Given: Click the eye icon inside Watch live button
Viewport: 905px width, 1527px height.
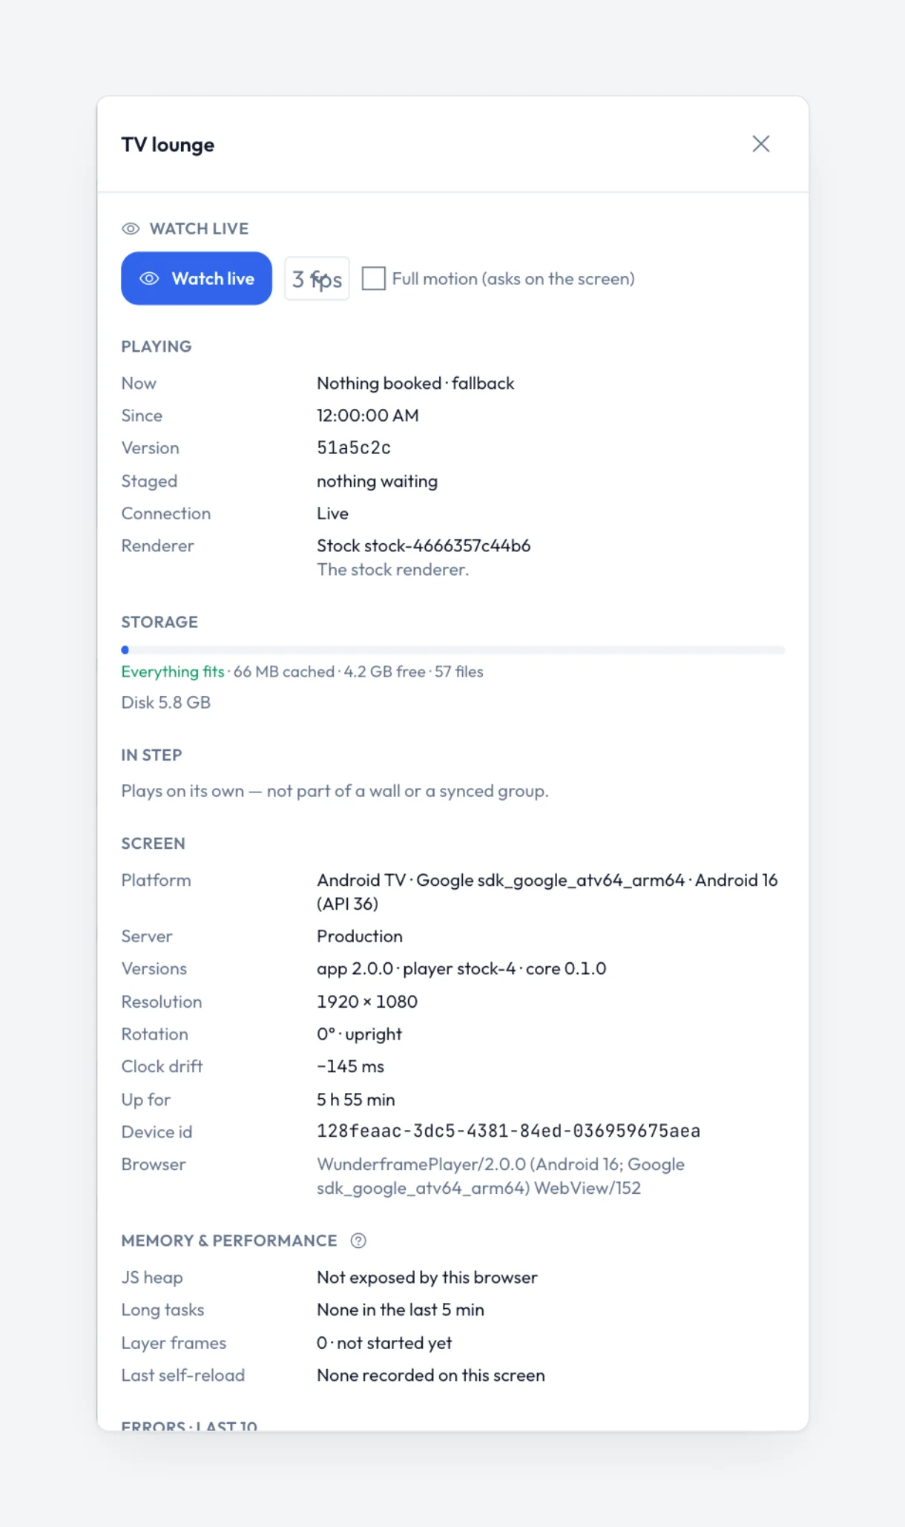Looking at the screenshot, I should click(150, 278).
